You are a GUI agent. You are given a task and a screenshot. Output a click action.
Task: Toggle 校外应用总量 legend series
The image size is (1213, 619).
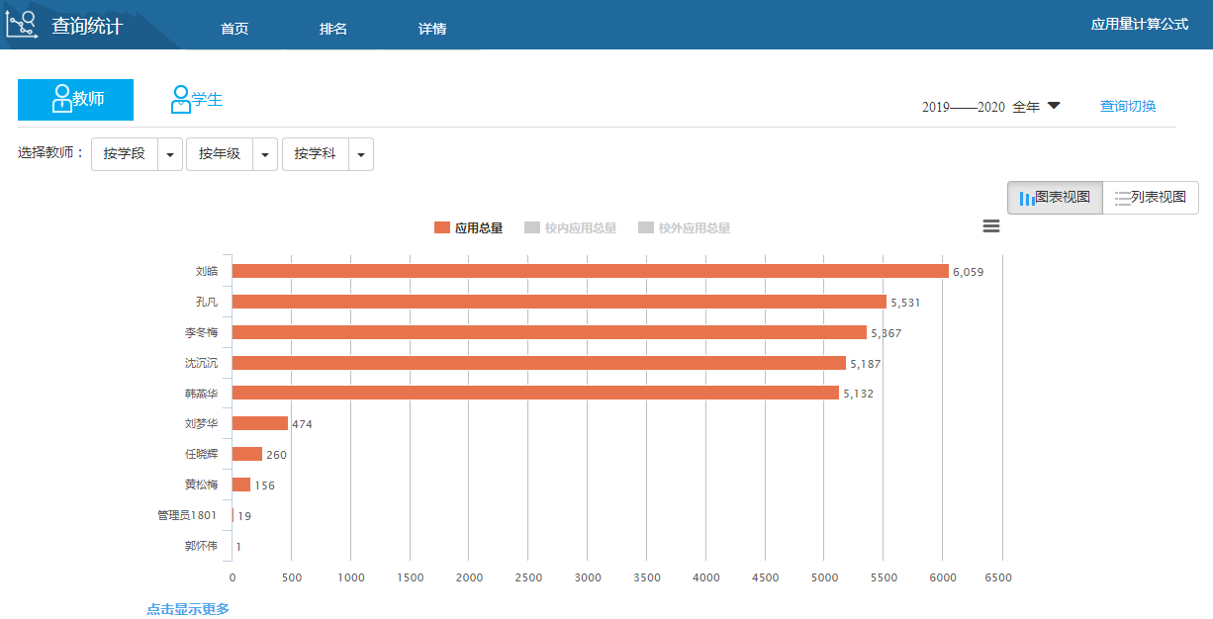tap(684, 228)
